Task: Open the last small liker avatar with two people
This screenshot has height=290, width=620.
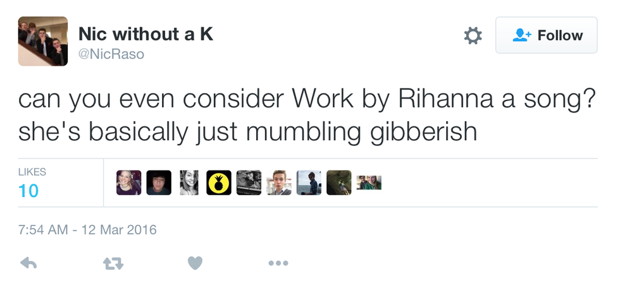Action: click(369, 183)
